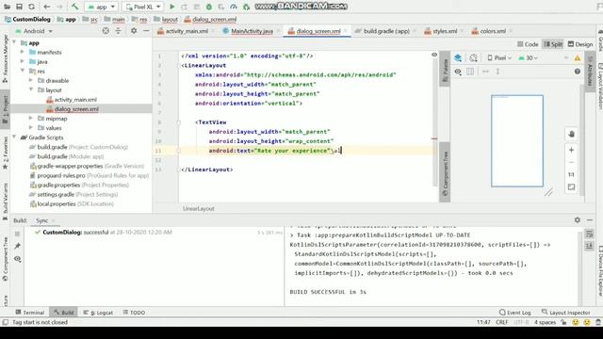Switch editor to Split view mode
Image resolution: width=603 pixels, height=339 pixels.
[553, 44]
